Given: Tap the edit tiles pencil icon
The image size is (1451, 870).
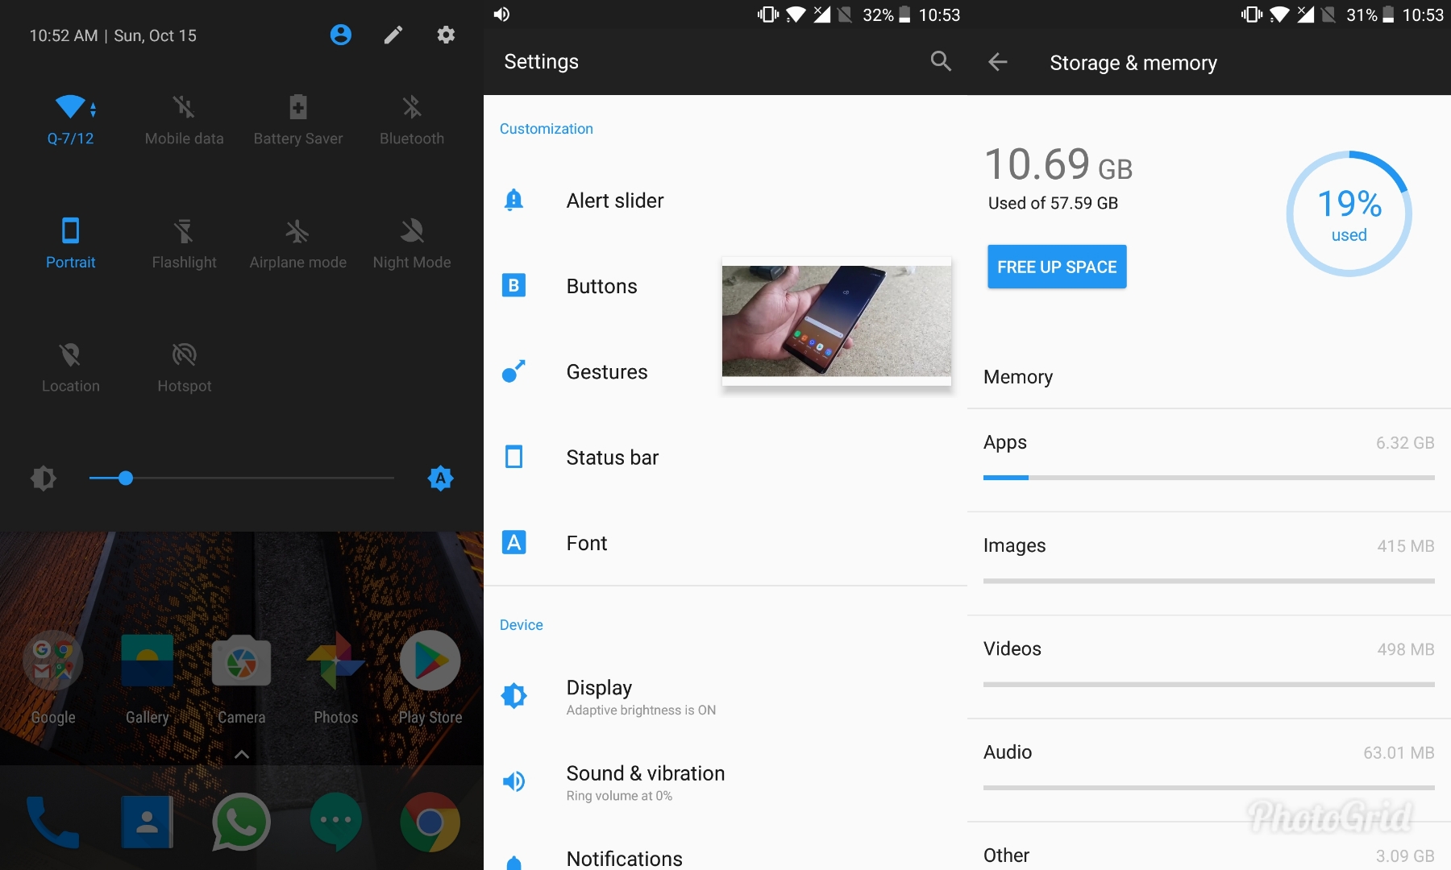Looking at the screenshot, I should (x=393, y=35).
